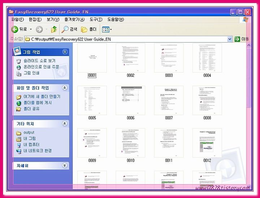The height and width of the screenshot is (198, 260).
Task: Expand the address bar dropdown list
Action: [230, 39]
